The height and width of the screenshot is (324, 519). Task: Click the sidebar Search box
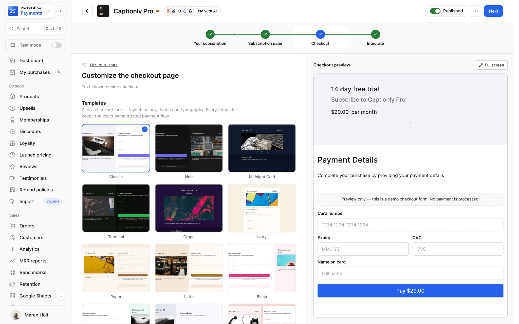[35, 29]
